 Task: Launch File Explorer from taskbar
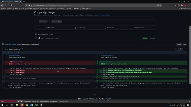(x=17, y=105)
